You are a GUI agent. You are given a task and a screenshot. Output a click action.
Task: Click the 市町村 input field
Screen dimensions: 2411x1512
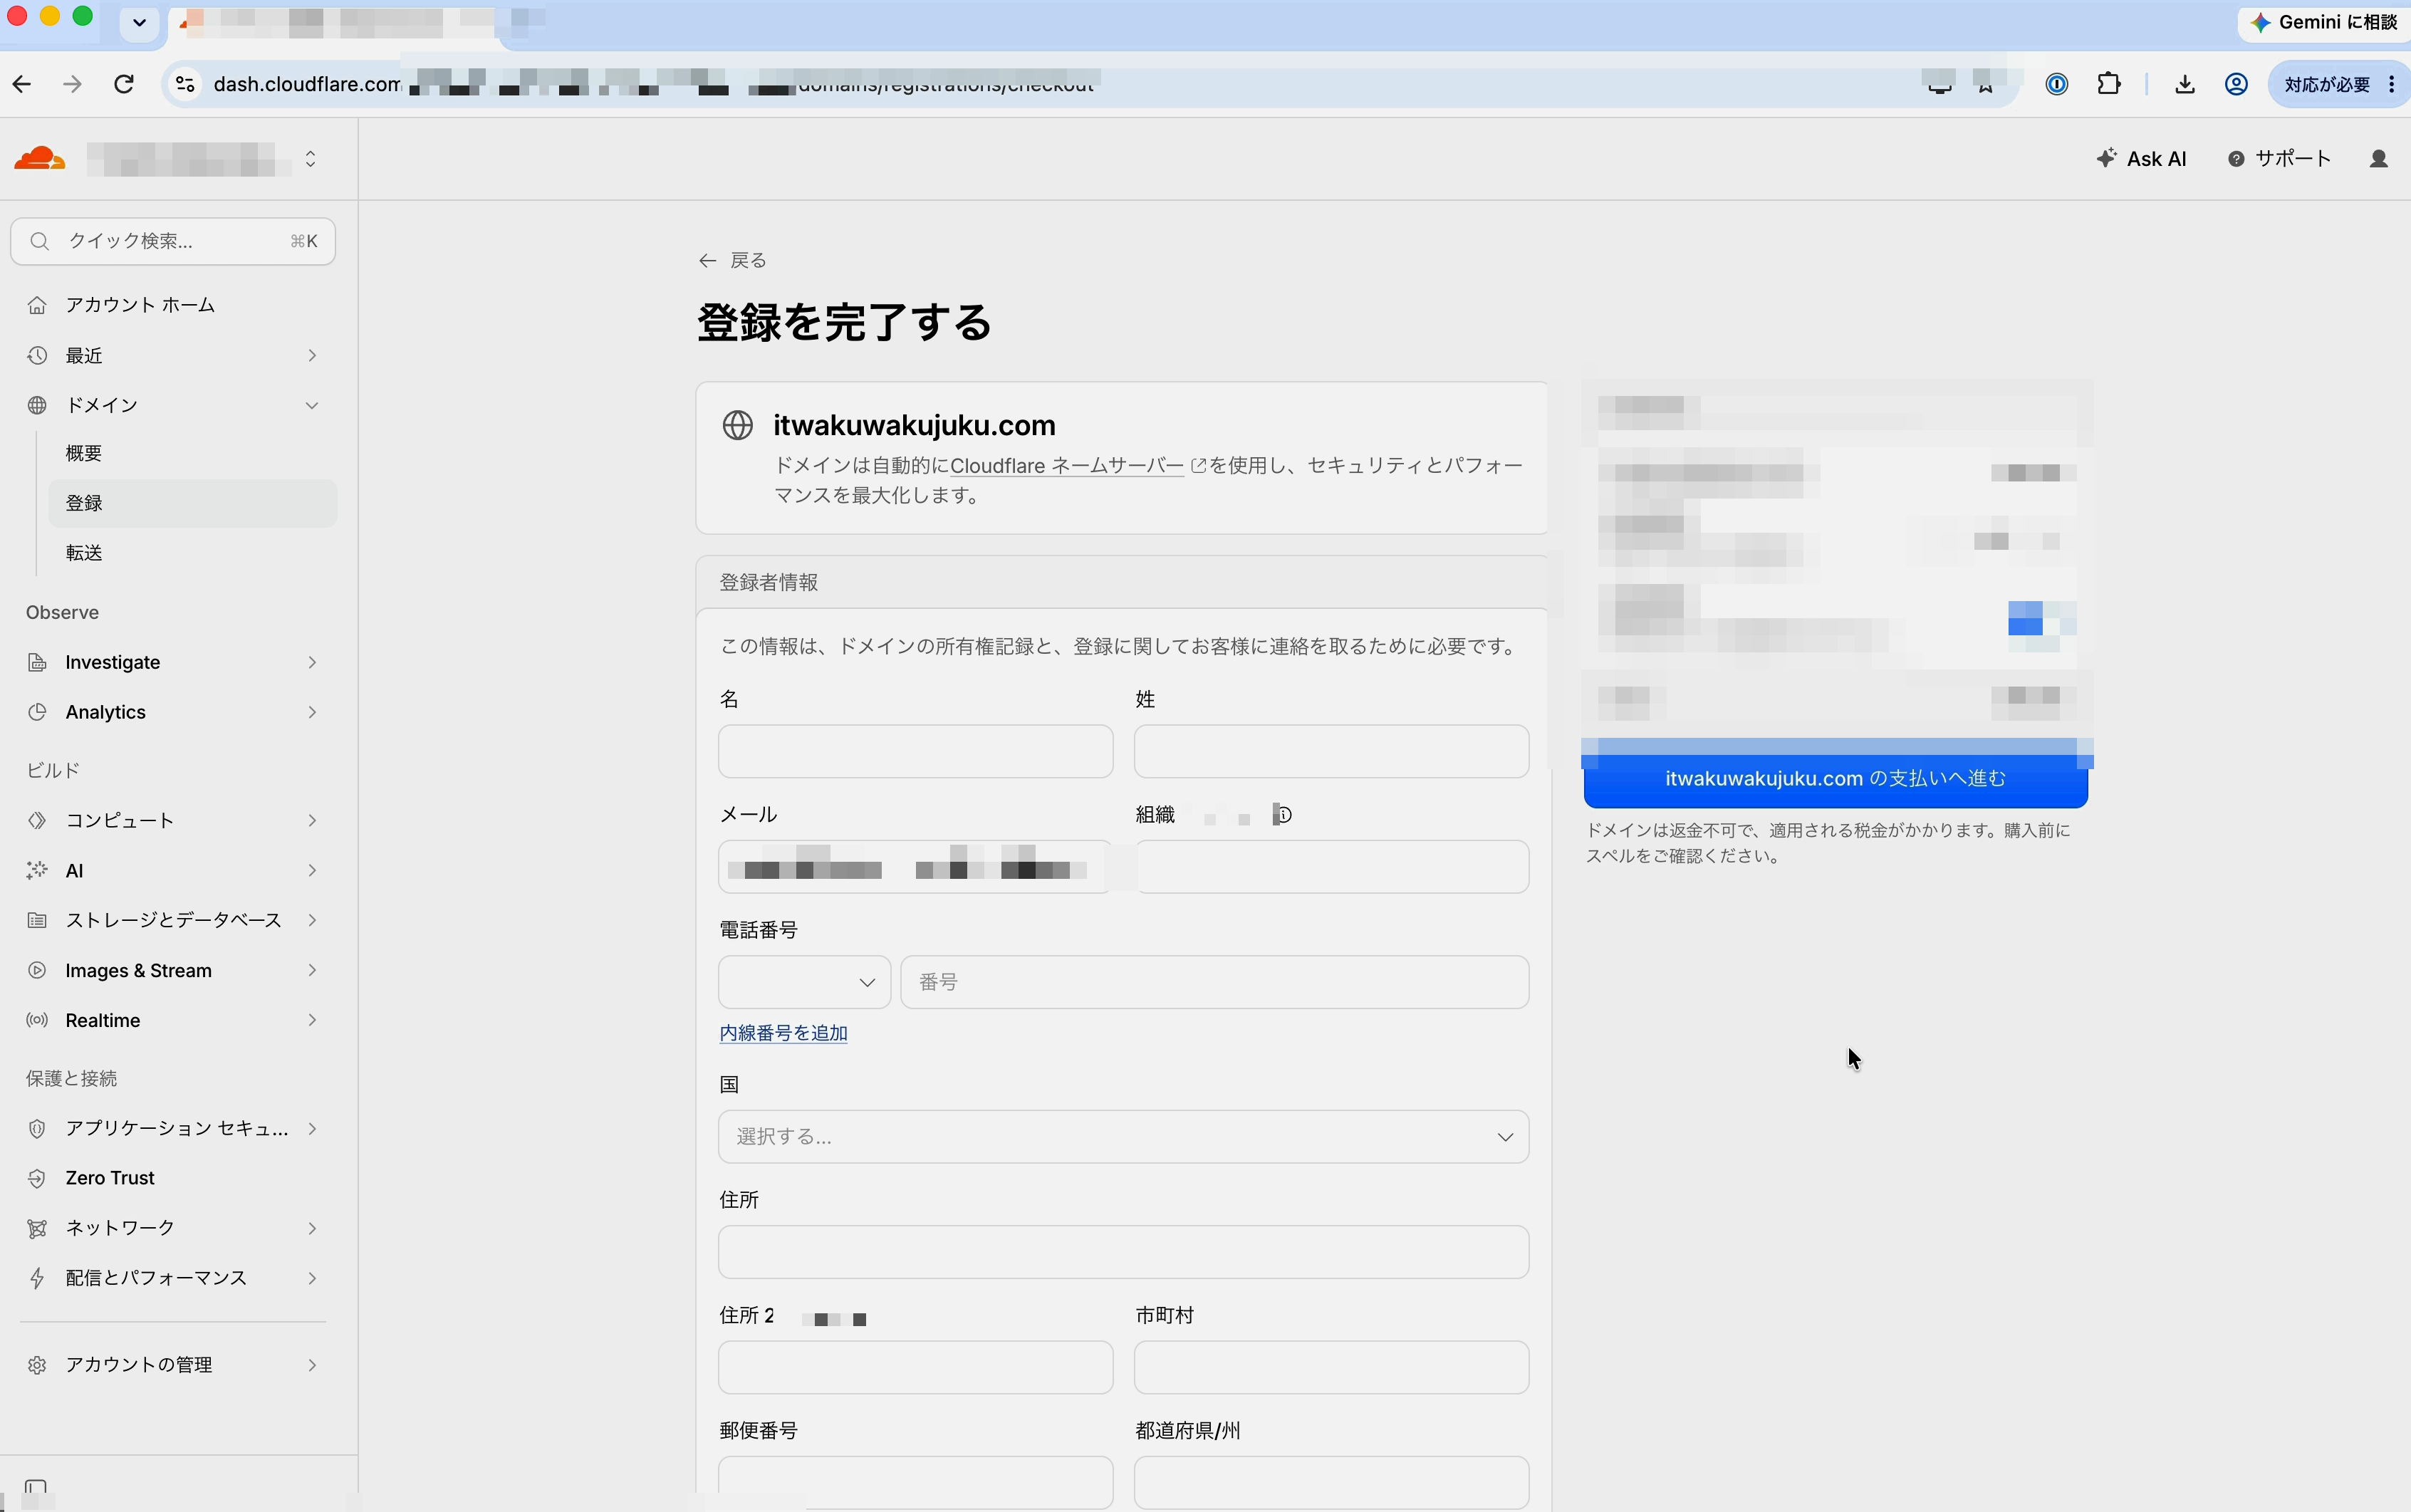point(1331,1367)
